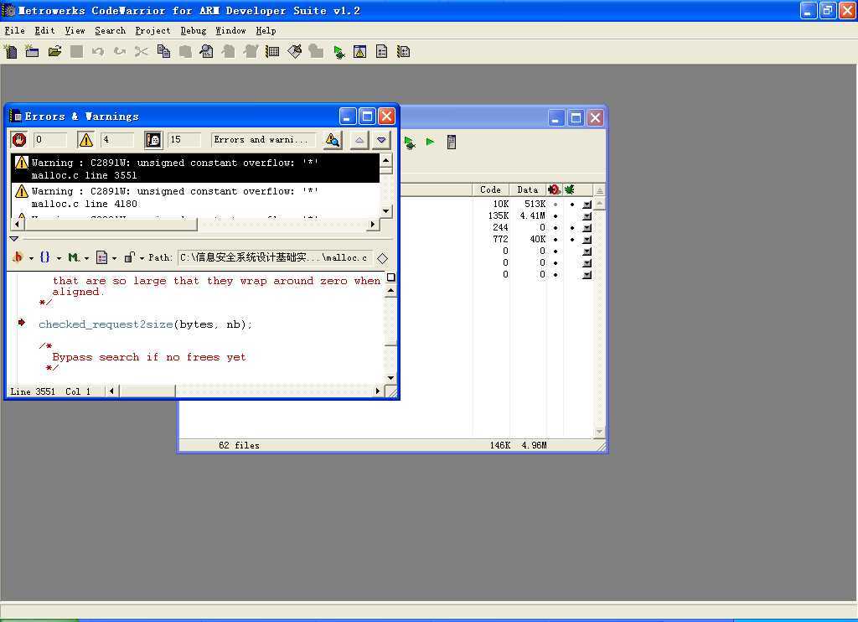The image size is (858, 622).
Task: Click the Copy toolbar icon
Action: [x=163, y=52]
